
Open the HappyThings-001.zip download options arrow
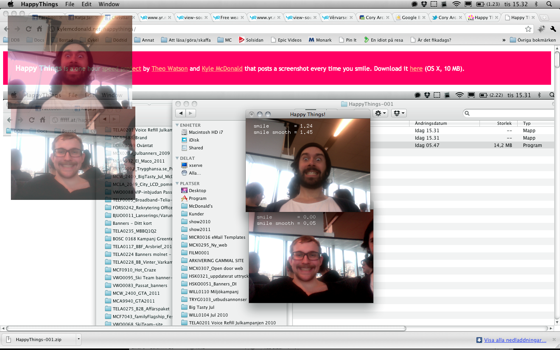[x=79, y=339]
